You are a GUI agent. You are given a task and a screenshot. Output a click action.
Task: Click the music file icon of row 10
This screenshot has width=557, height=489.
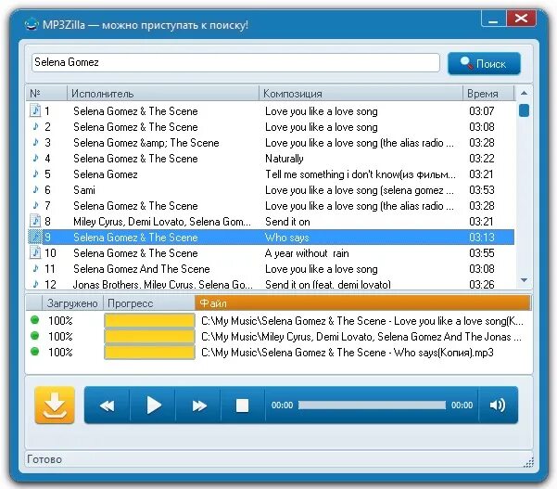[35, 252]
